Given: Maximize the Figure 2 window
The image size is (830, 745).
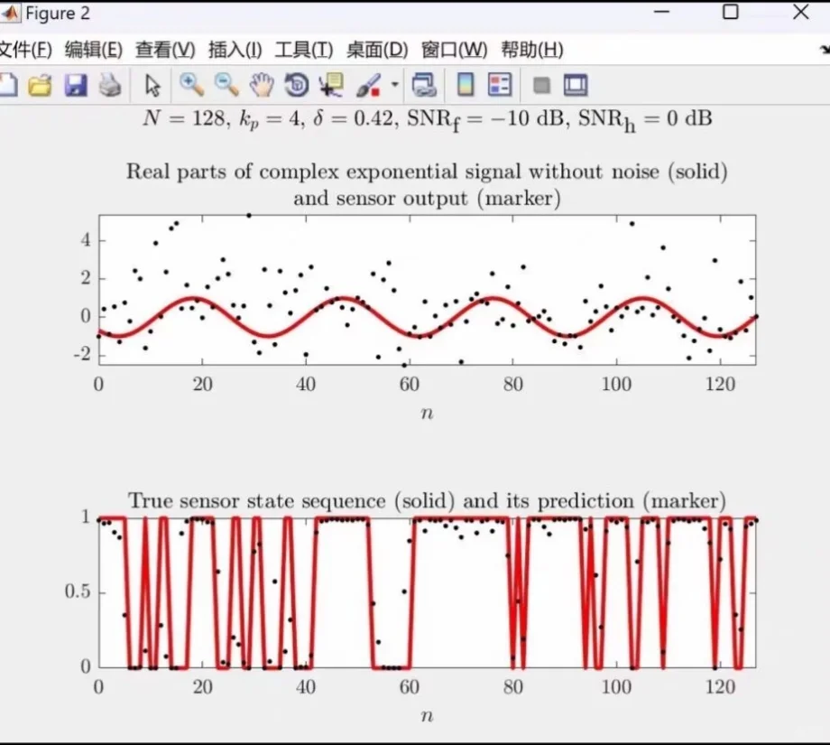Looking at the screenshot, I should [x=731, y=12].
